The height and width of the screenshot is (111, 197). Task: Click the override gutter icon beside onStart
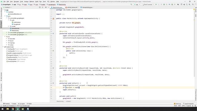coord(53,83)
